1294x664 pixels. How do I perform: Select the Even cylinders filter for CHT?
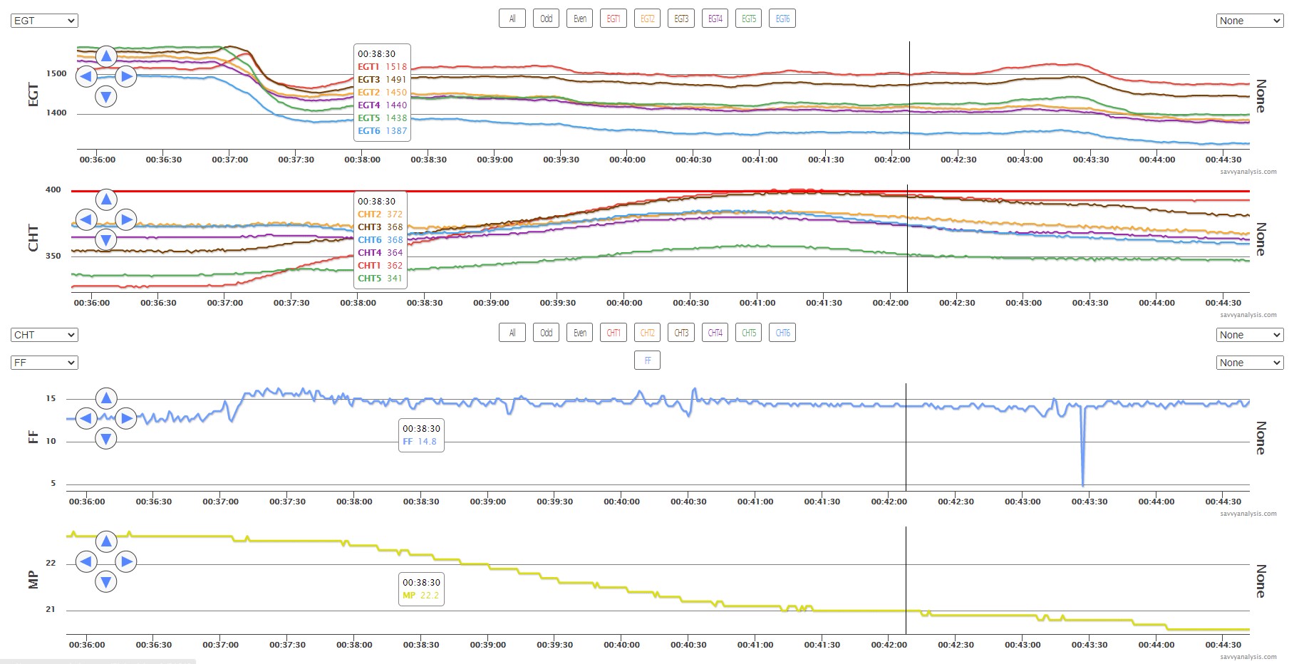coord(580,333)
